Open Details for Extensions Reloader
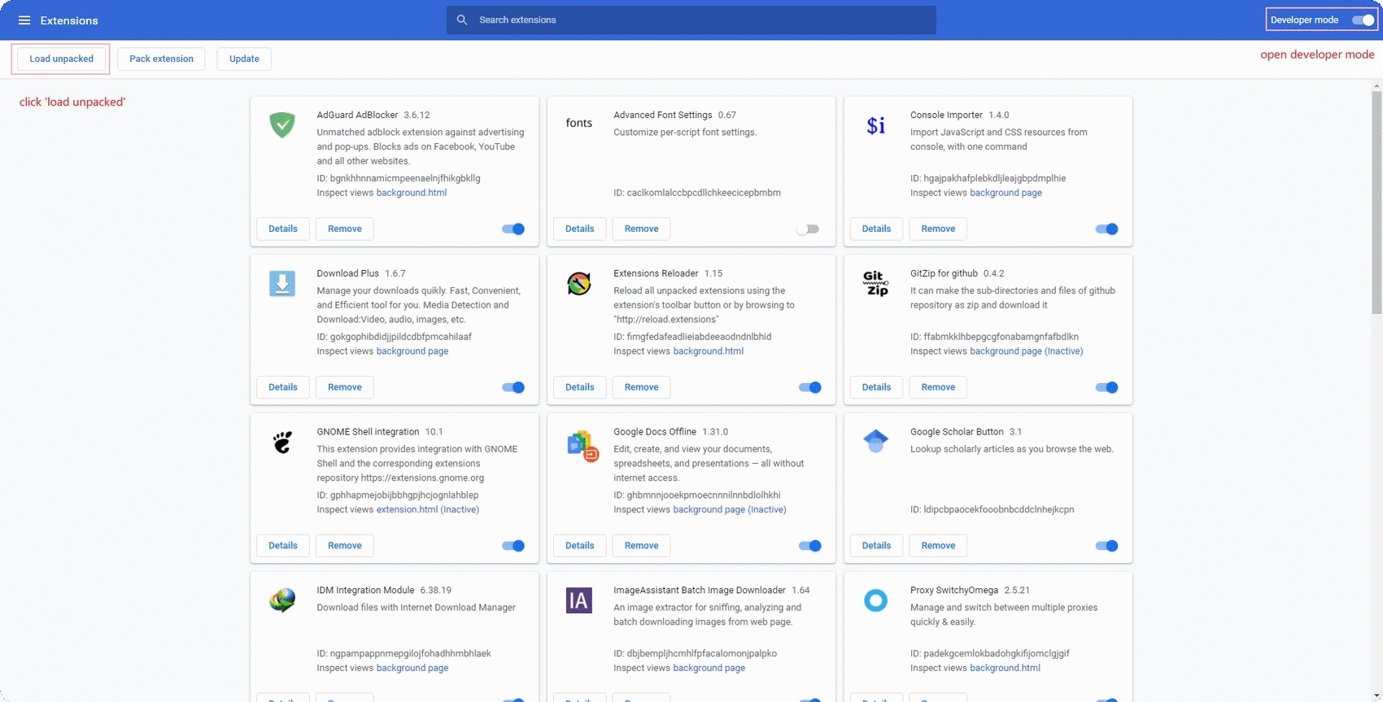The height and width of the screenshot is (702, 1383). (x=580, y=387)
